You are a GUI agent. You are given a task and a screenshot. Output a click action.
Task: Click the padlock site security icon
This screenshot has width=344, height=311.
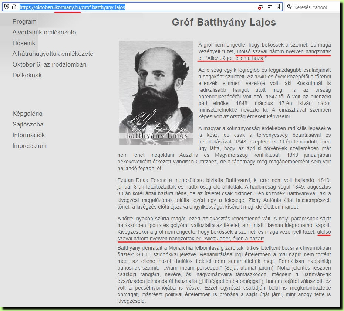click(14, 7)
